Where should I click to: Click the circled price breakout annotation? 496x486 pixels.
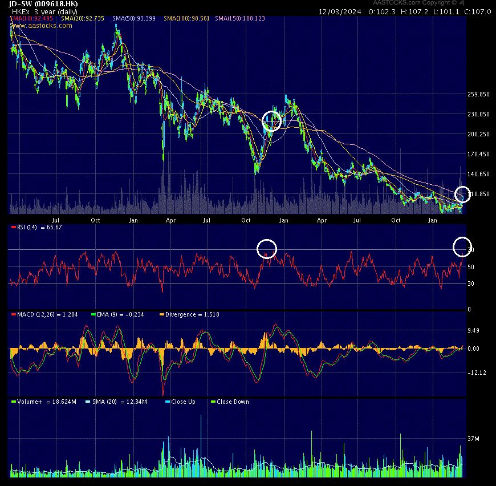pyautogui.click(x=271, y=122)
